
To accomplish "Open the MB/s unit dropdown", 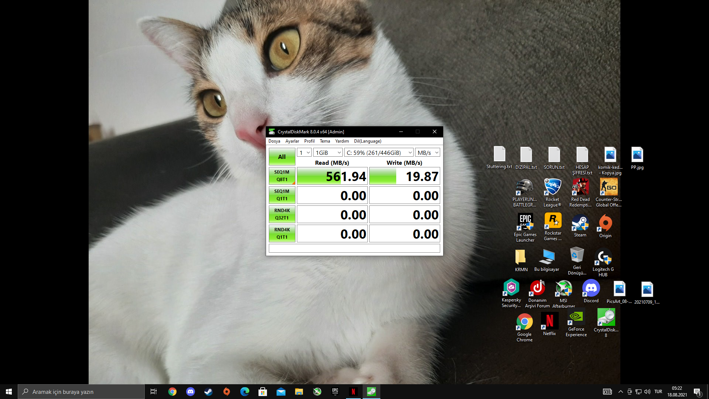I will coord(428,153).
